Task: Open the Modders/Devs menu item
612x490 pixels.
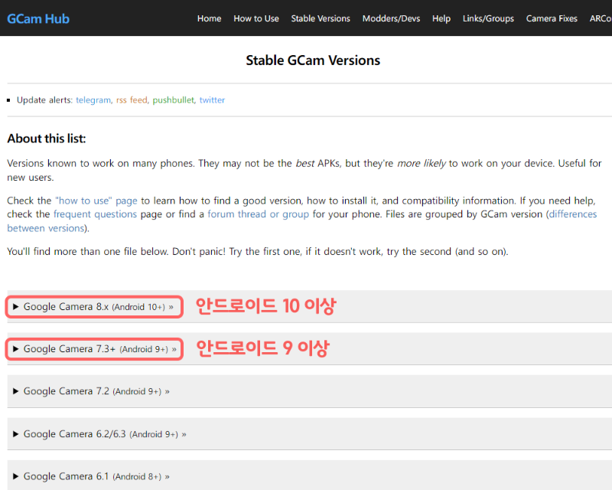Action: [x=391, y=18]
